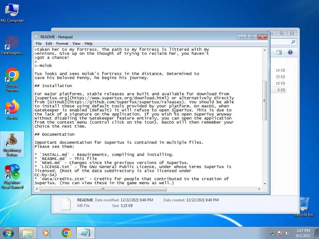The width and height of the screenshot is (319, 239).
Task: Click the Date modified value in details pane
Action: [137, 200]
